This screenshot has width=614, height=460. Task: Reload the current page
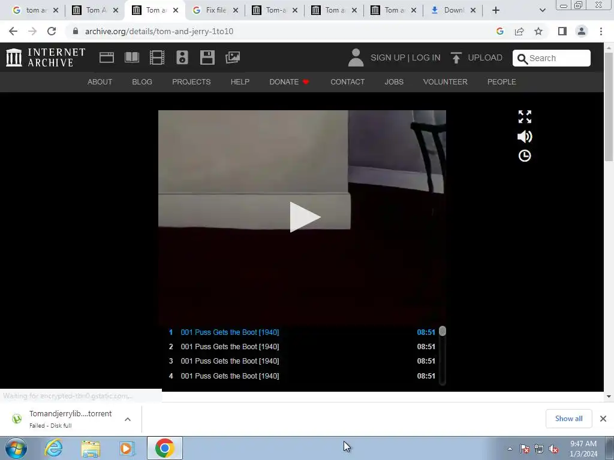pyautogui.click(x=52, y=31)
